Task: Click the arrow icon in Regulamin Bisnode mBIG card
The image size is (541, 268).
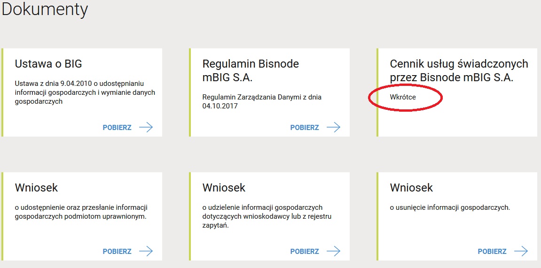Action: (333, 127)
